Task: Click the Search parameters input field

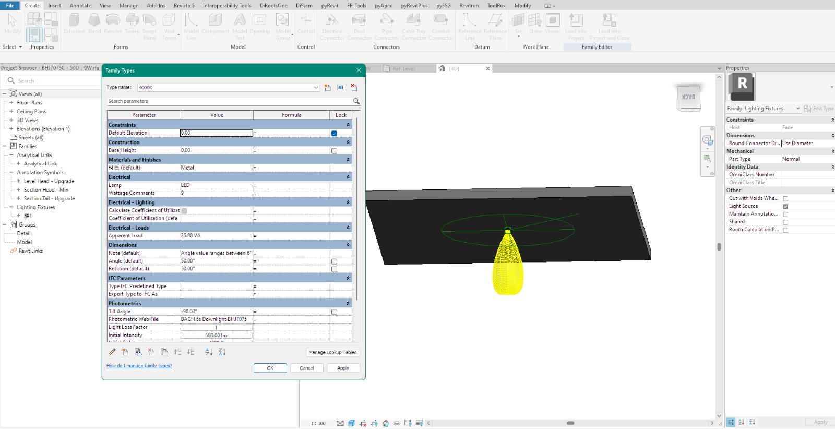Action: pos(229,101)
